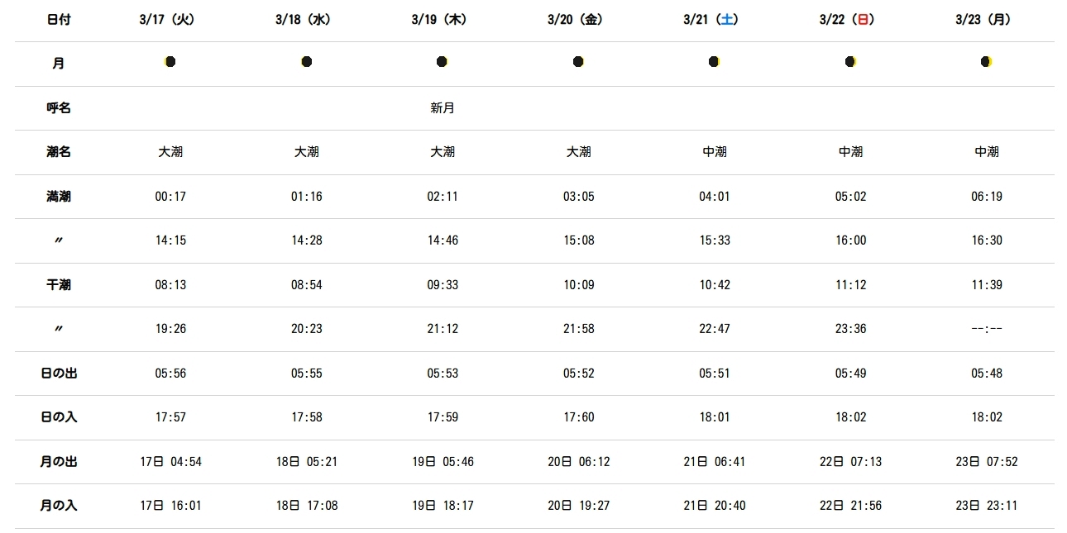Click the 大潮 tide name under 3/17
1067x533 pixels.
coord(170,152)
